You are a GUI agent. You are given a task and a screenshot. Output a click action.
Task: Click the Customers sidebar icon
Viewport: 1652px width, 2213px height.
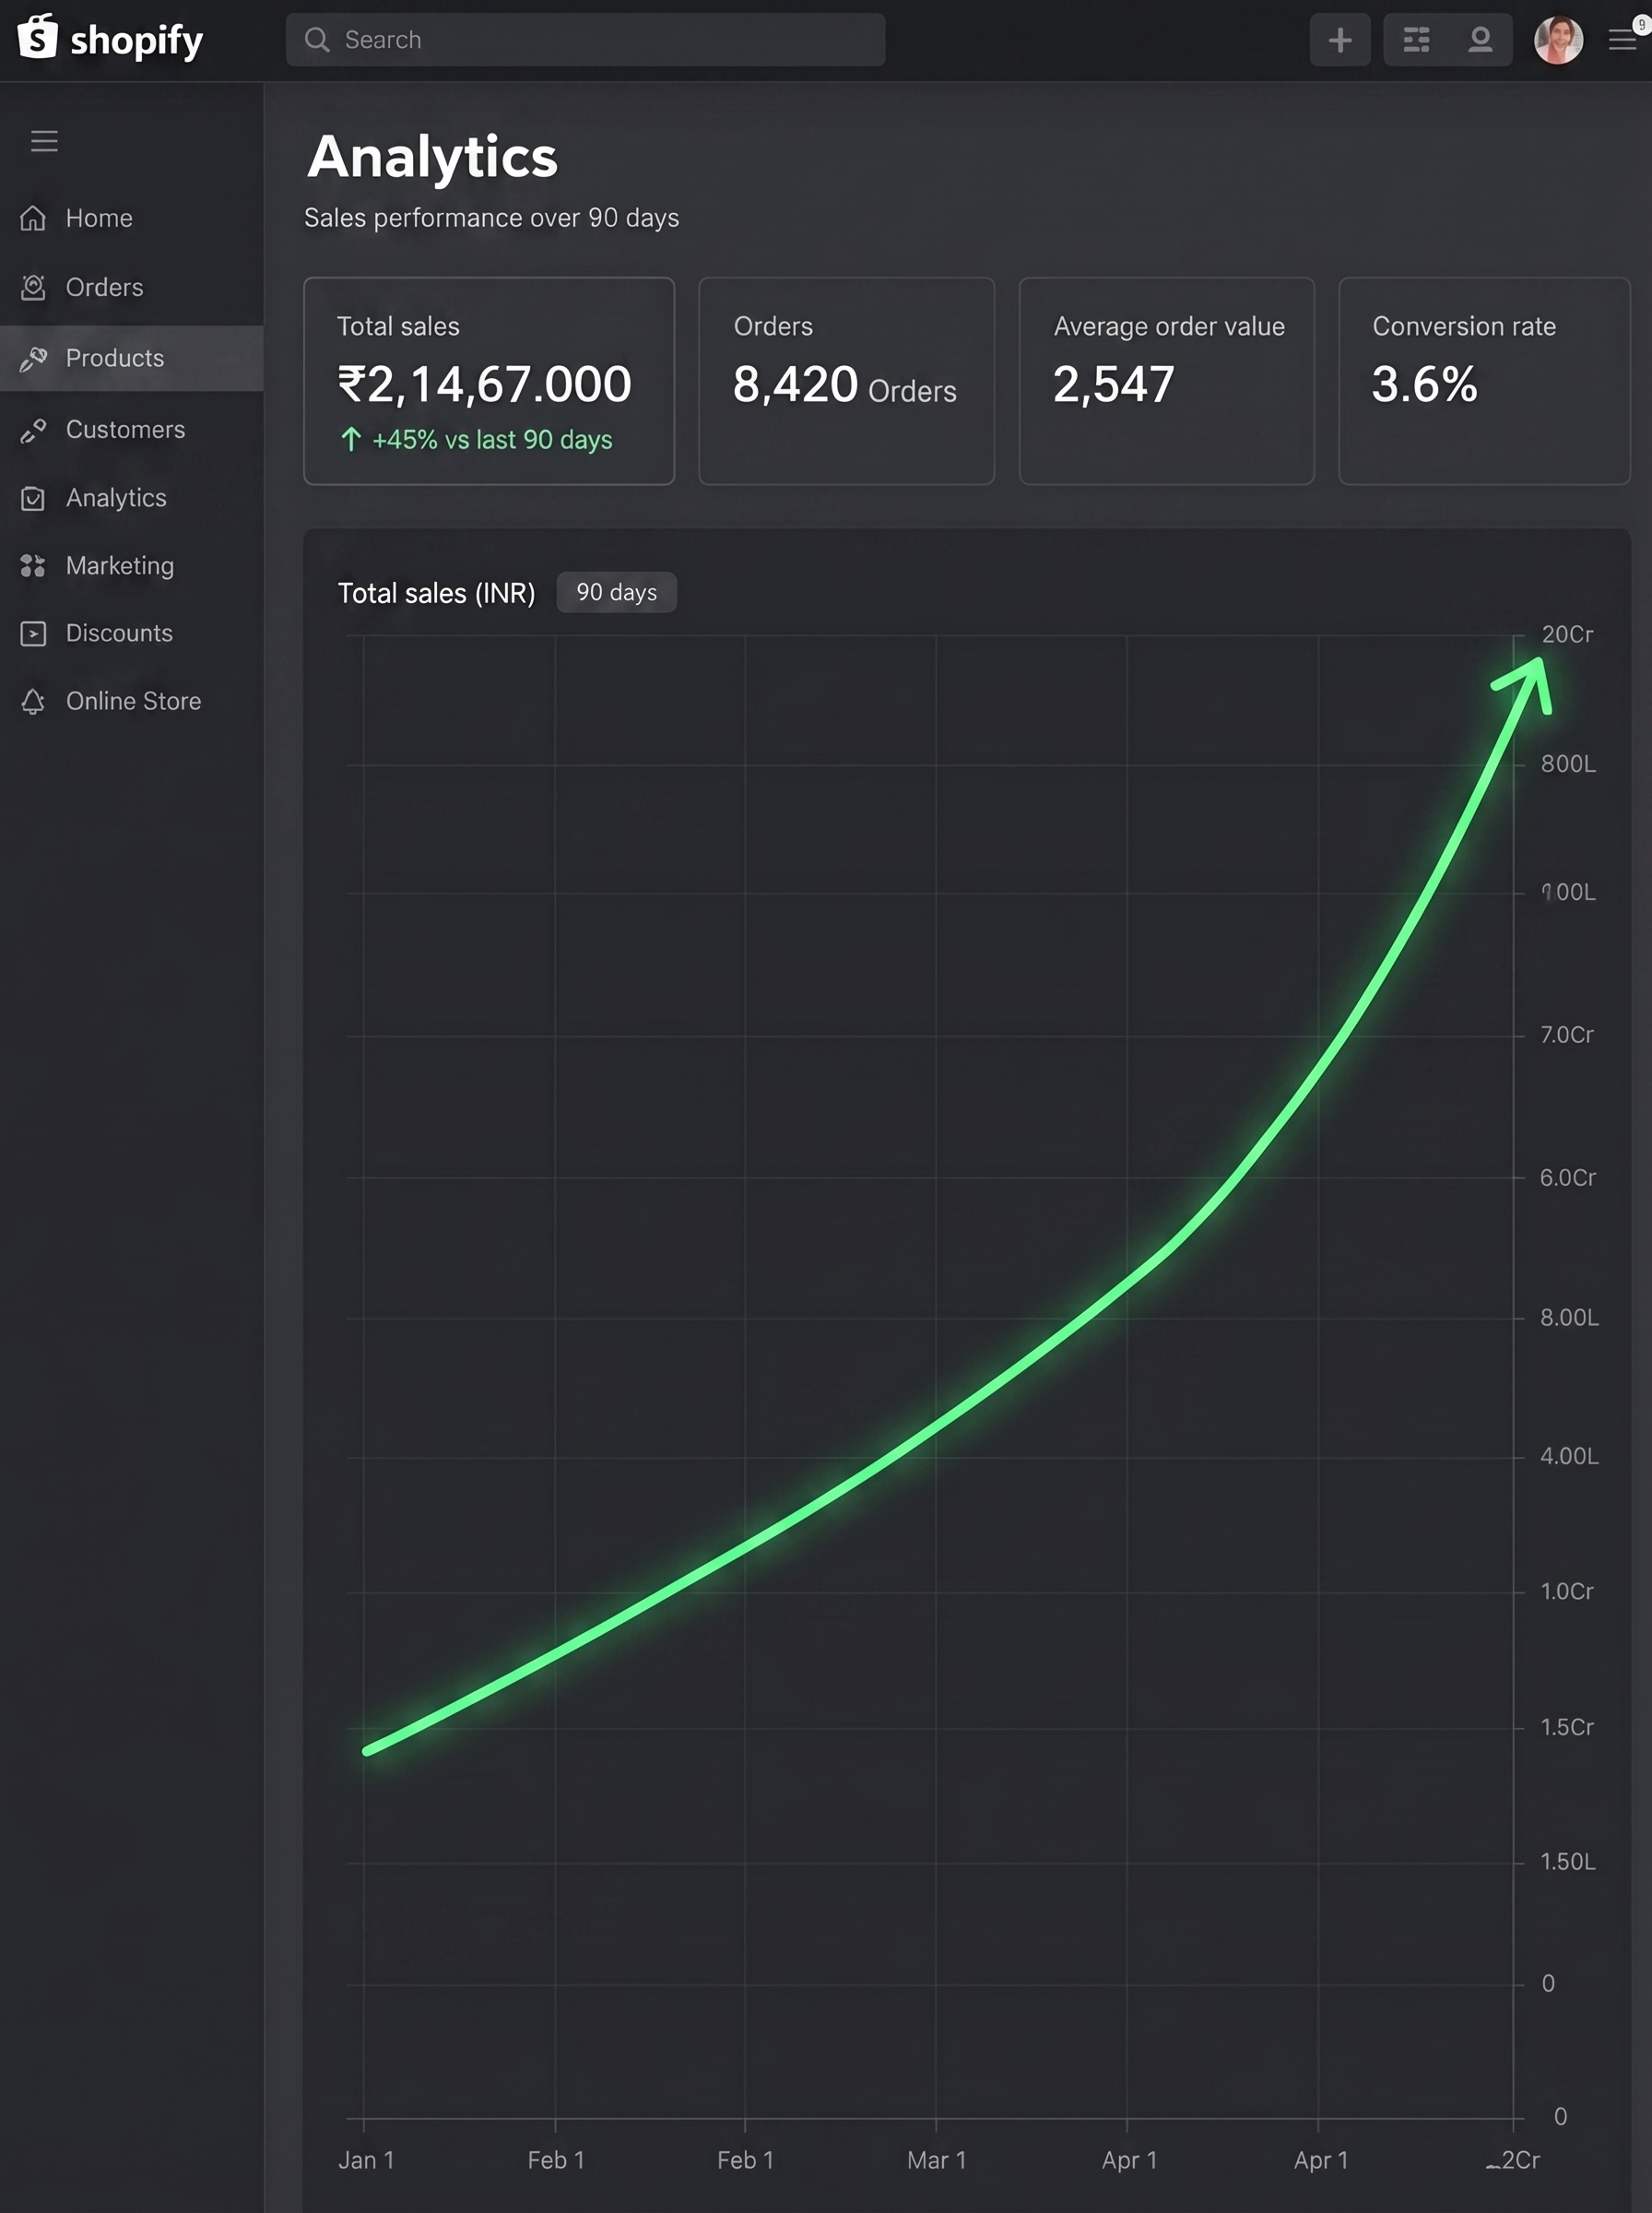coord(33,430)
